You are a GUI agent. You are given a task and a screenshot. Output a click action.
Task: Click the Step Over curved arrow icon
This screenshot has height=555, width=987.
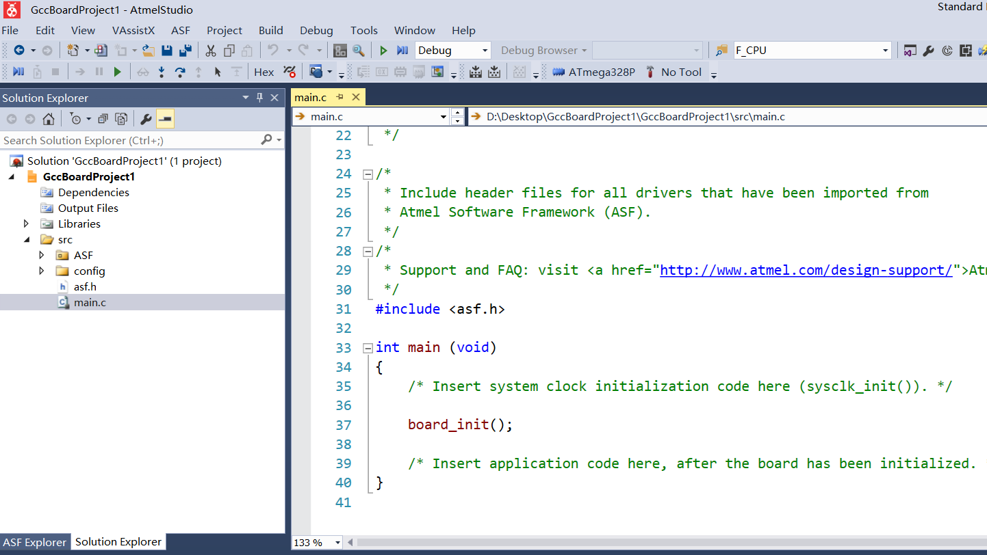click(180, 72)
